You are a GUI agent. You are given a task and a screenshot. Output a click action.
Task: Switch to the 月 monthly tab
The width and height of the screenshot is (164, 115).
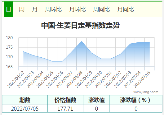pyautogui.click(x=35, y=9)
